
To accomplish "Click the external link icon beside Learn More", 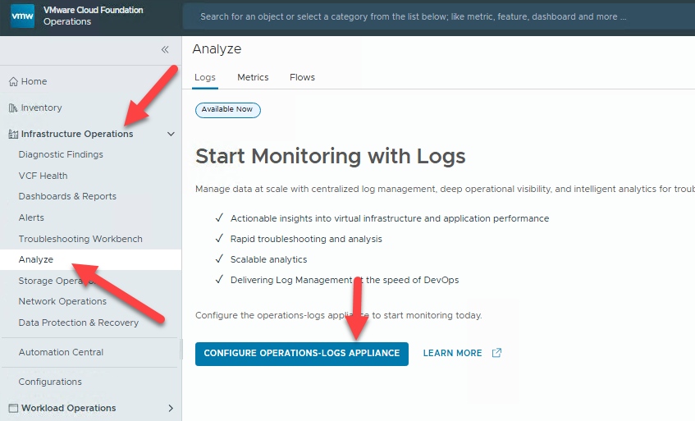I will coord(496,354).
